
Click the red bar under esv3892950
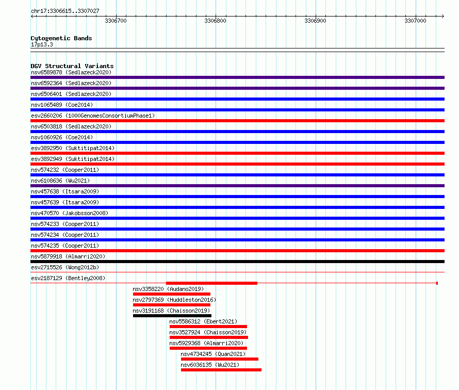tap(237, 153)
